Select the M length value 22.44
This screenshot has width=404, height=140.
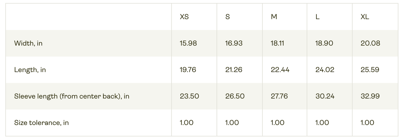click(x=280, y=70)
